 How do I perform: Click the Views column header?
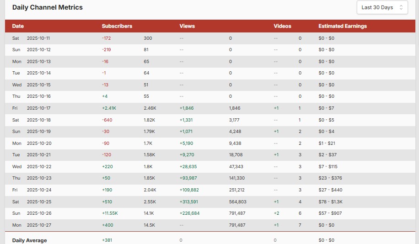point(187,26)
